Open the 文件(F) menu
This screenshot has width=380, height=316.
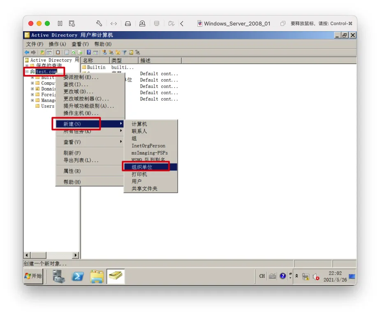click(x=35, y=44)
